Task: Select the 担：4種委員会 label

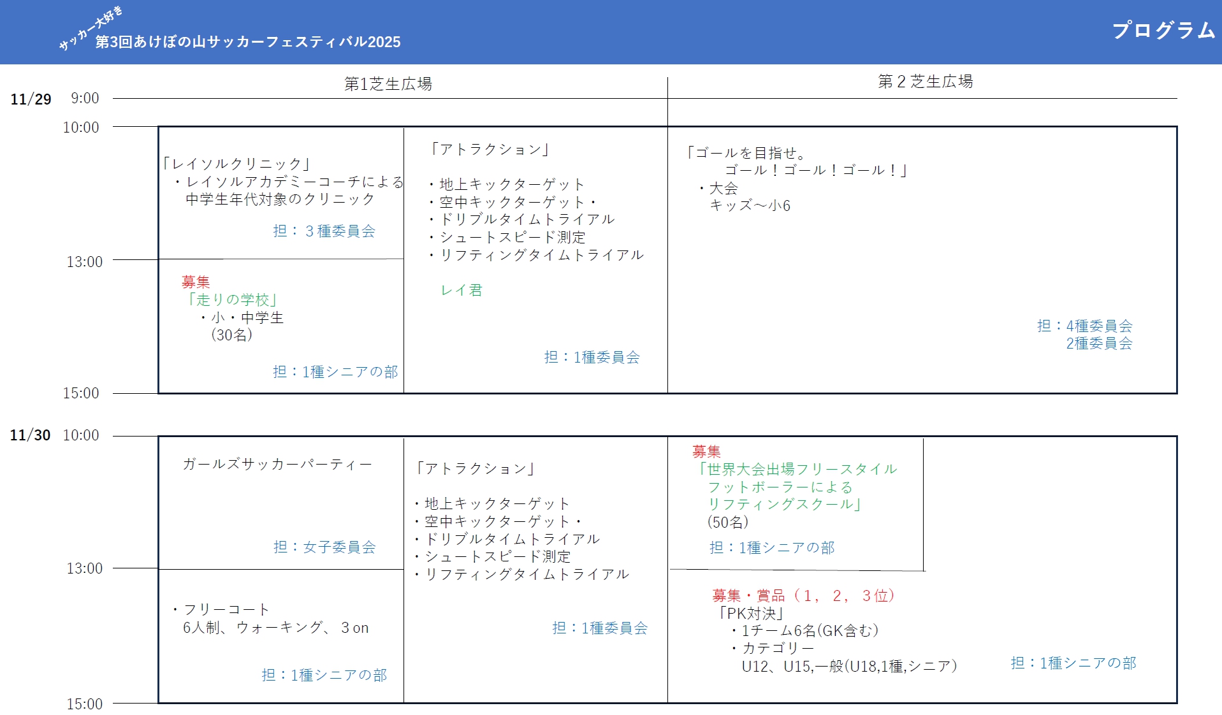Action: click(x=1084, y=326)
